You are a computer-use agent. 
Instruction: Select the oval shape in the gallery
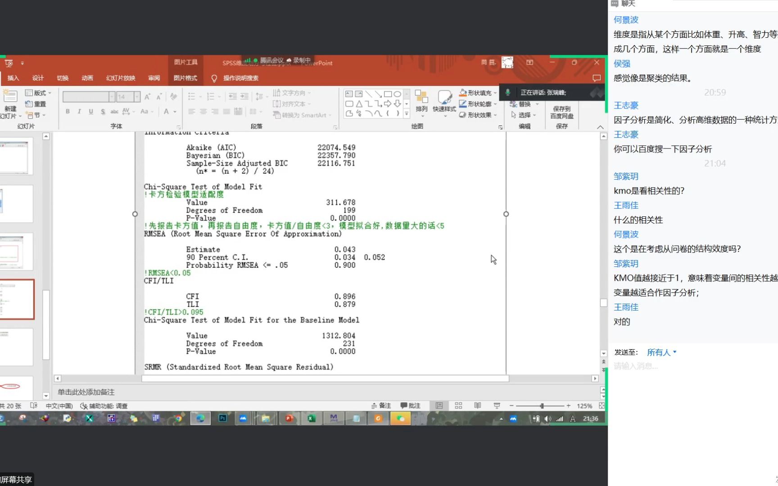pyautogui.click(x=397, y=94)
